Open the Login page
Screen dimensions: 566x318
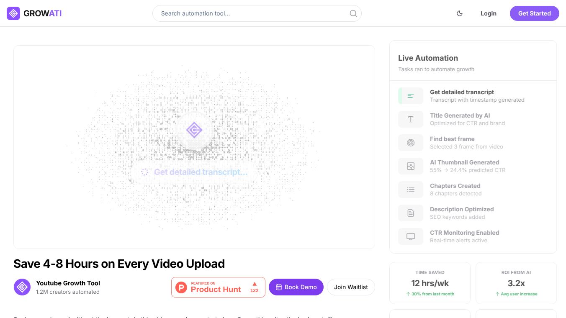[488, 13]
